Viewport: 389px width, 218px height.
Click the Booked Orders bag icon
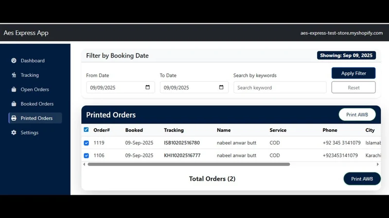click(x=14, y=104)
